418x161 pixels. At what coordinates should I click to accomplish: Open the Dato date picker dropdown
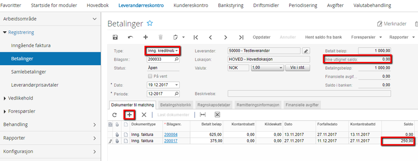point(177,85)
